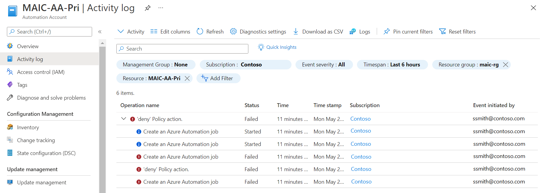This screenshot has height=193, width=548.
Task: Collapse the 'deny' Policy action row
Action: click(x=124, y=119)
